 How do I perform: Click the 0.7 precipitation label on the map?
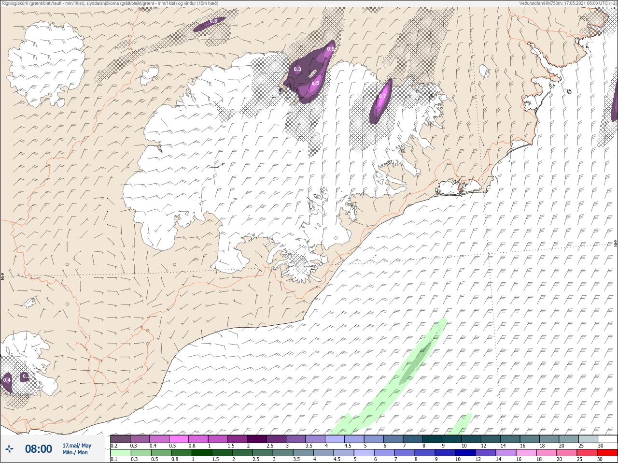click(x=382, y=97)
